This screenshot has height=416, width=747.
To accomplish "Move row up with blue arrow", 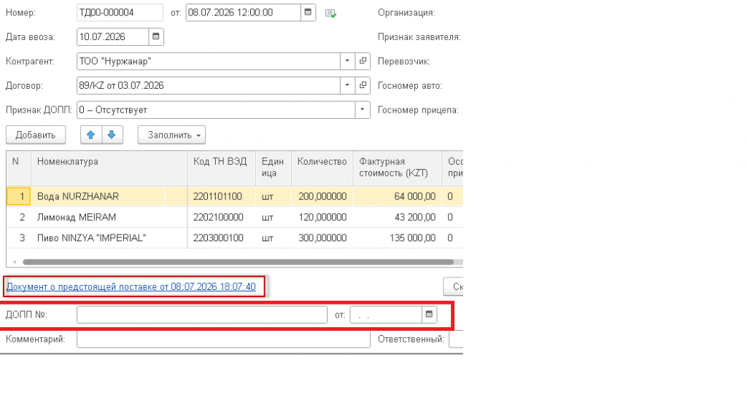I will click(91, 135).
